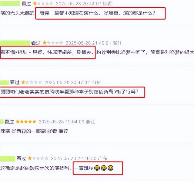Select the comment starting with 丽丽咱们老老实实
The image size is (194, 182).
coord(69,92)
